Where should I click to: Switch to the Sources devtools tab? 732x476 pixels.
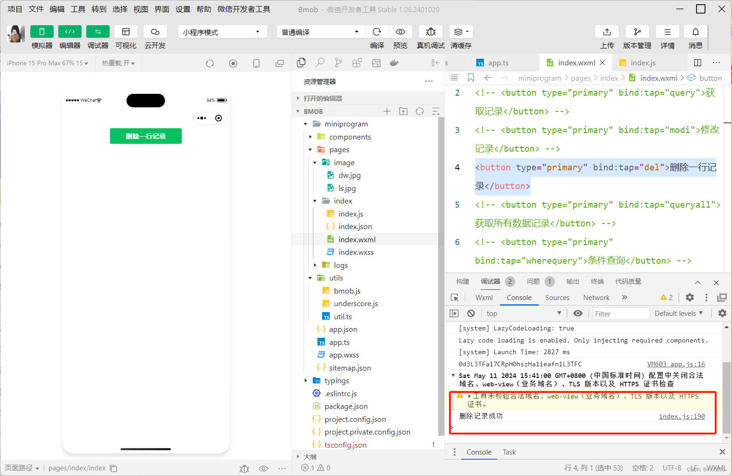point(557,298)
